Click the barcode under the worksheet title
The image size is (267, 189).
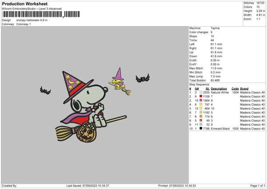point(41,14)
